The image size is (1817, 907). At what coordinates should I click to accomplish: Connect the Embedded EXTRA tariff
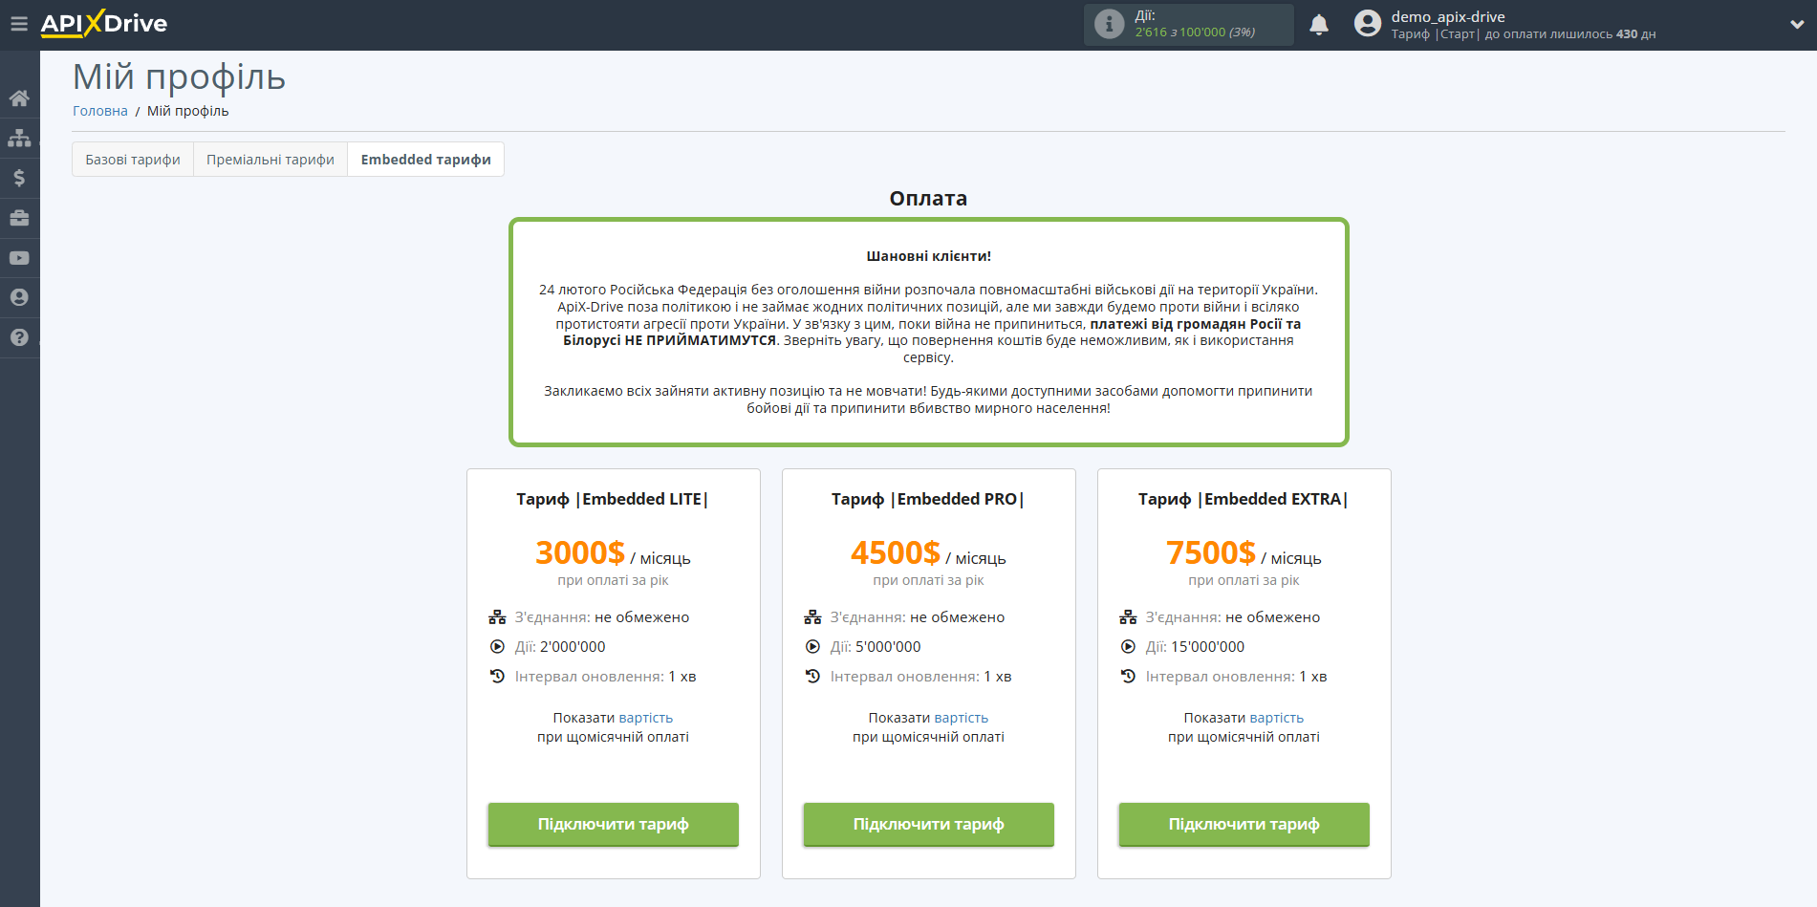pos(1244,824)
